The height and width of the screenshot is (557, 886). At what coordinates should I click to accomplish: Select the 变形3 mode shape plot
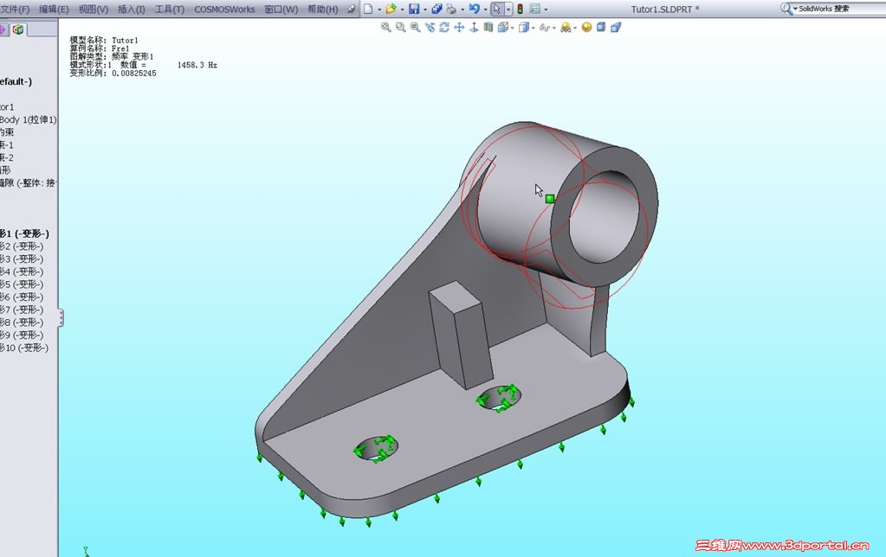[22, 259]
